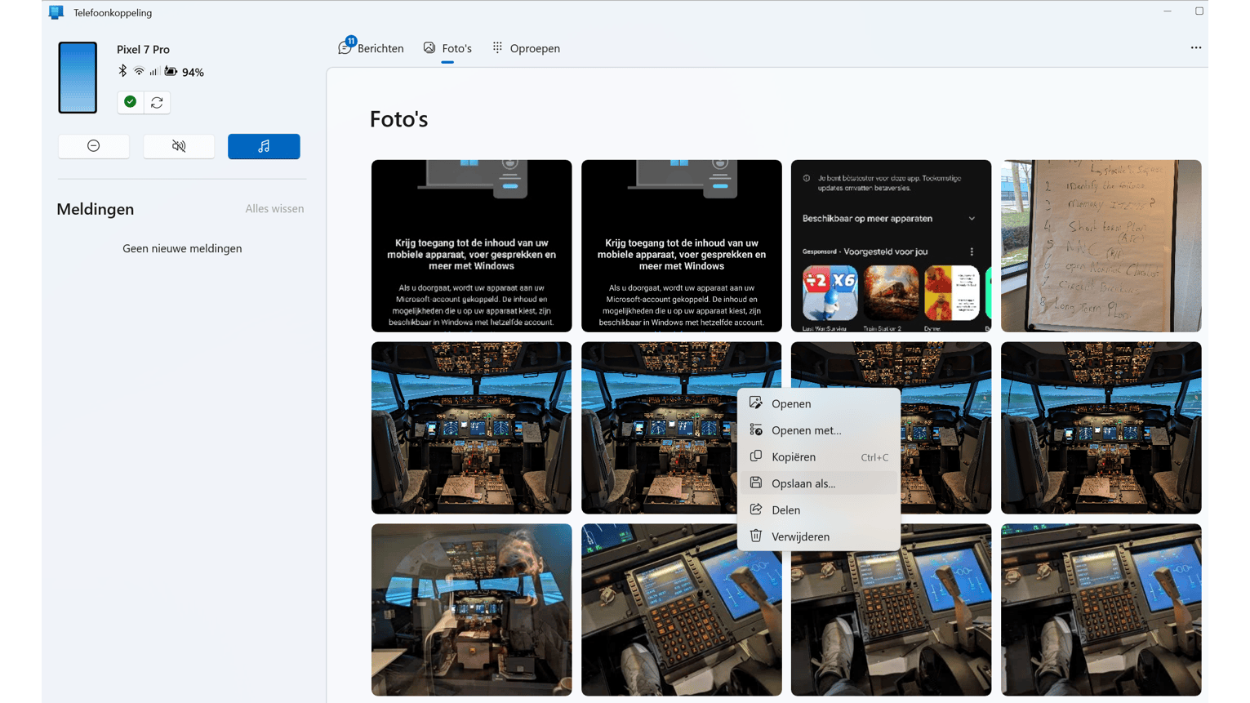Viewport: 1250px width, 703px height.
Task: Open the leftmost 'Krijg toegang' screenshot thumbnail
Action: (x=471, y=246)
